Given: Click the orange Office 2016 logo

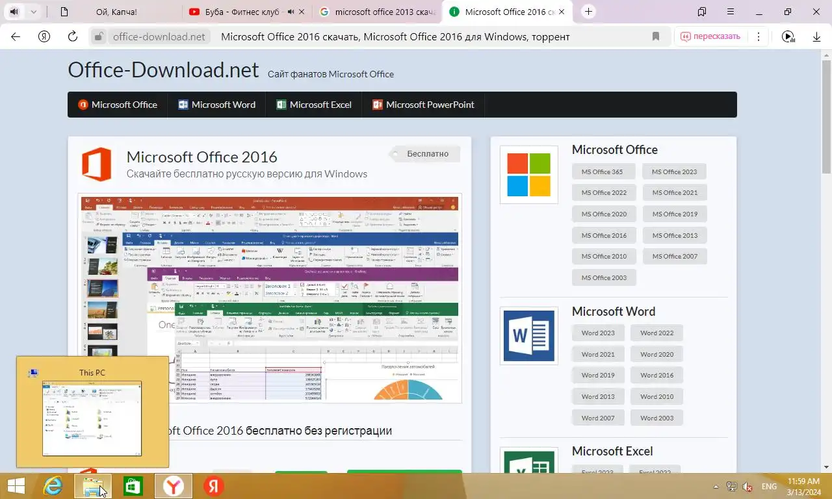Looking at the screenshot, I should pos(96,164).
